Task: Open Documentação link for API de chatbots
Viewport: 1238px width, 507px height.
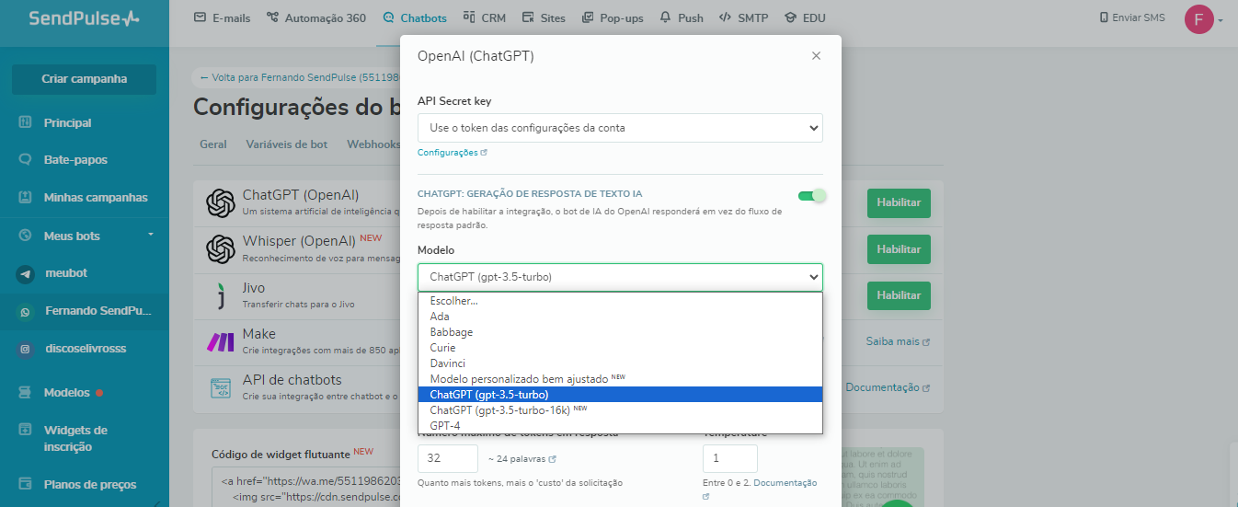Action: coord(888,387)
